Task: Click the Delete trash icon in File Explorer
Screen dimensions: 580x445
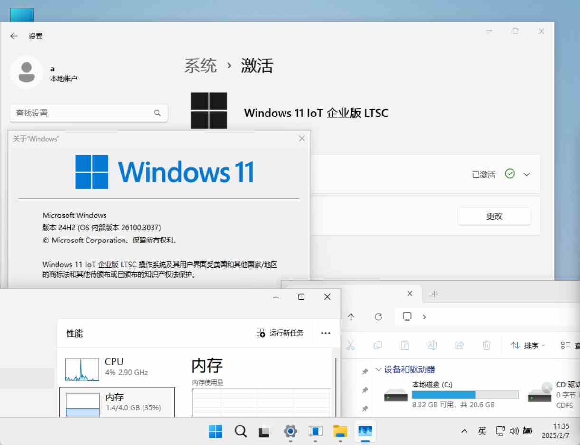Action: pyautogui.click(x=486, y=345)
